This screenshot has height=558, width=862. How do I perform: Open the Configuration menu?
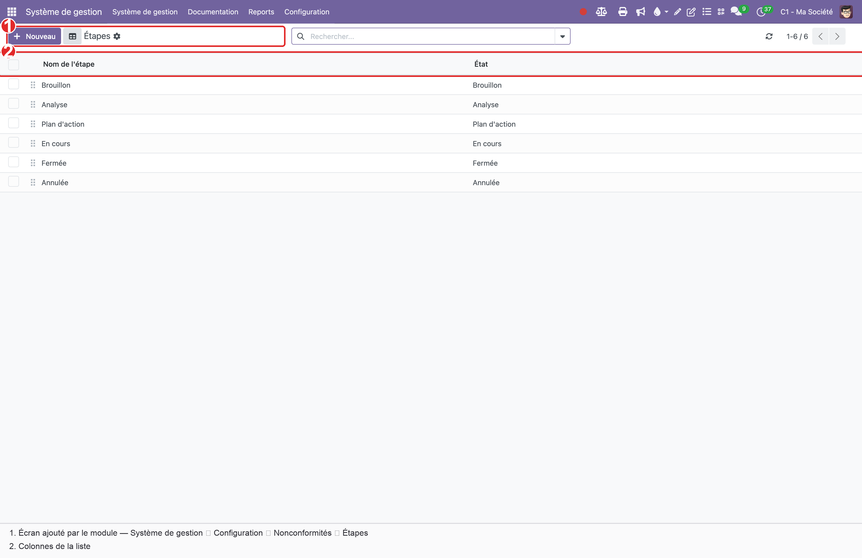pyautogui.click(x=307, y=12)
